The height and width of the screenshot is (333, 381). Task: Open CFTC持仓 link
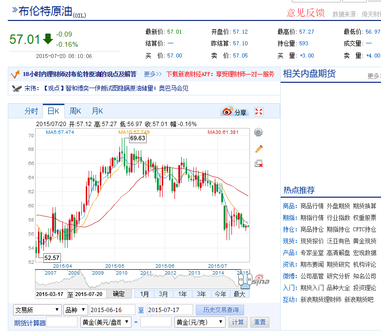[364, 229]
